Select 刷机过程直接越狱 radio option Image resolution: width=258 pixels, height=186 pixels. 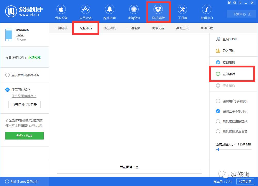(x=218, y=121)
